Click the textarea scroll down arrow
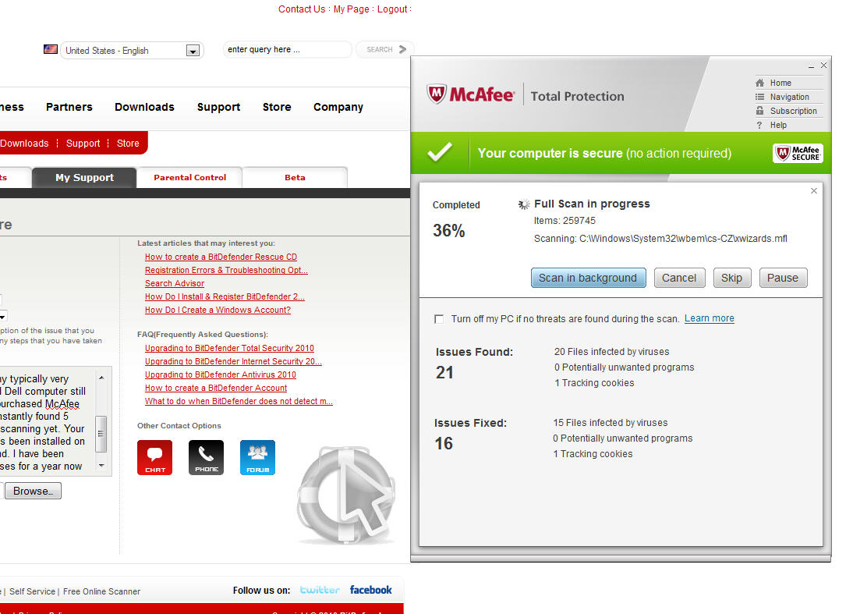Viewport: 853px width, 614px height. pos(101,466)
